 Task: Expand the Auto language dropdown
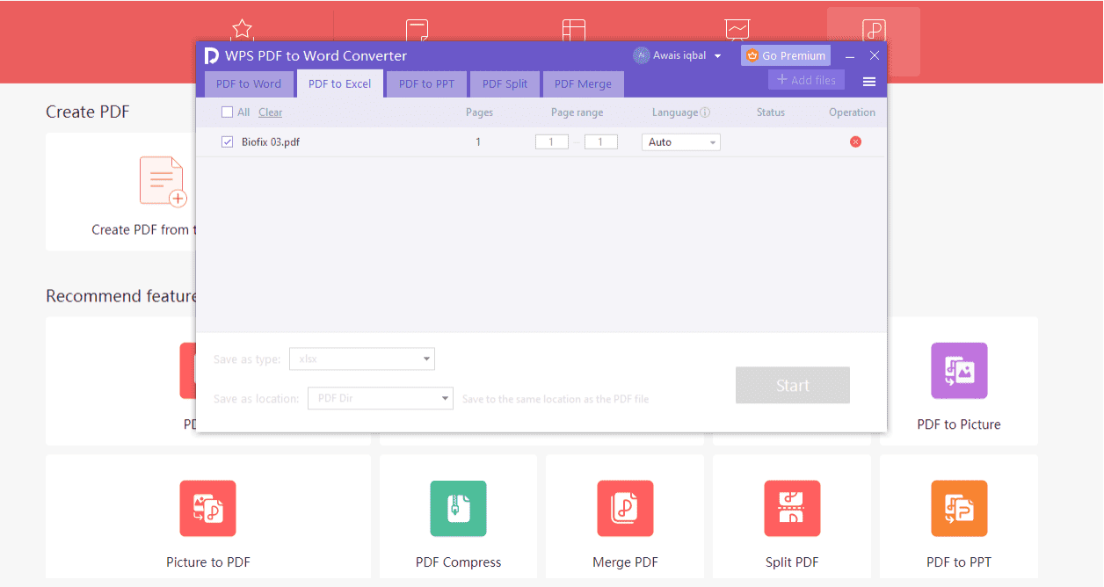[681, 142]
